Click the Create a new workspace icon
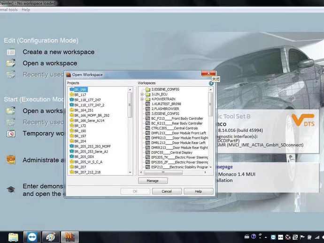Viewport: 324px width, 243px height. 11,52
